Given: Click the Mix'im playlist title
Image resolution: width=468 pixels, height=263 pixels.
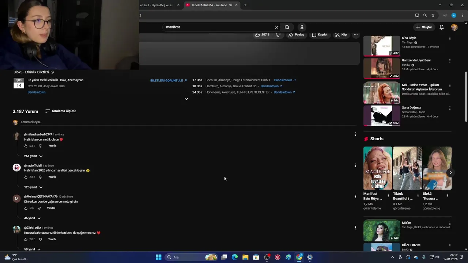Looking at the screenshot, I should [x=407, y=223].
